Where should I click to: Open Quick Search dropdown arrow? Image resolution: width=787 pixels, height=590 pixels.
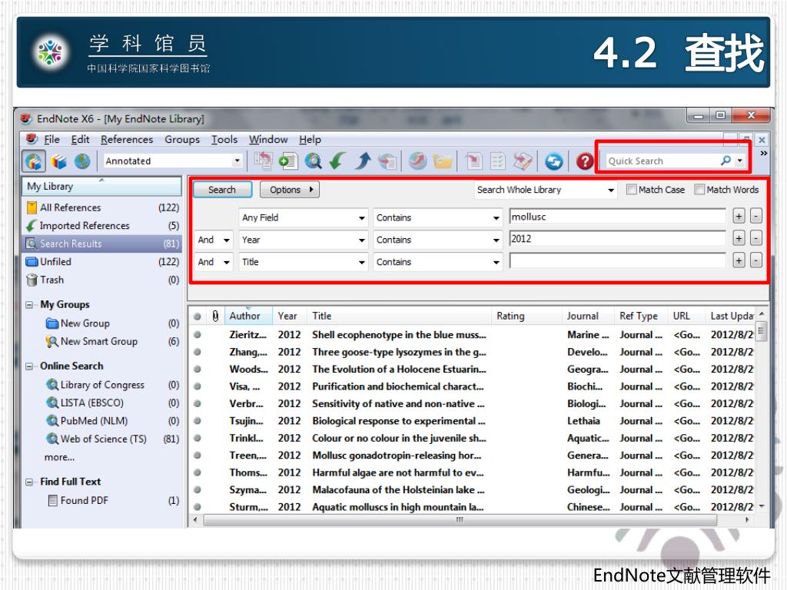739,161
